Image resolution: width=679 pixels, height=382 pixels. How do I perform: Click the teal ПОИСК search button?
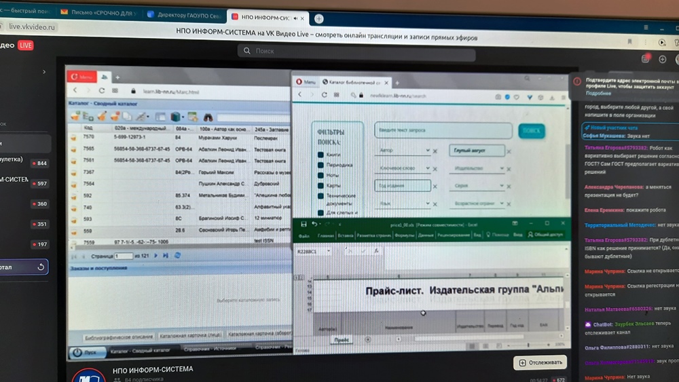click(x=532, y=131)
